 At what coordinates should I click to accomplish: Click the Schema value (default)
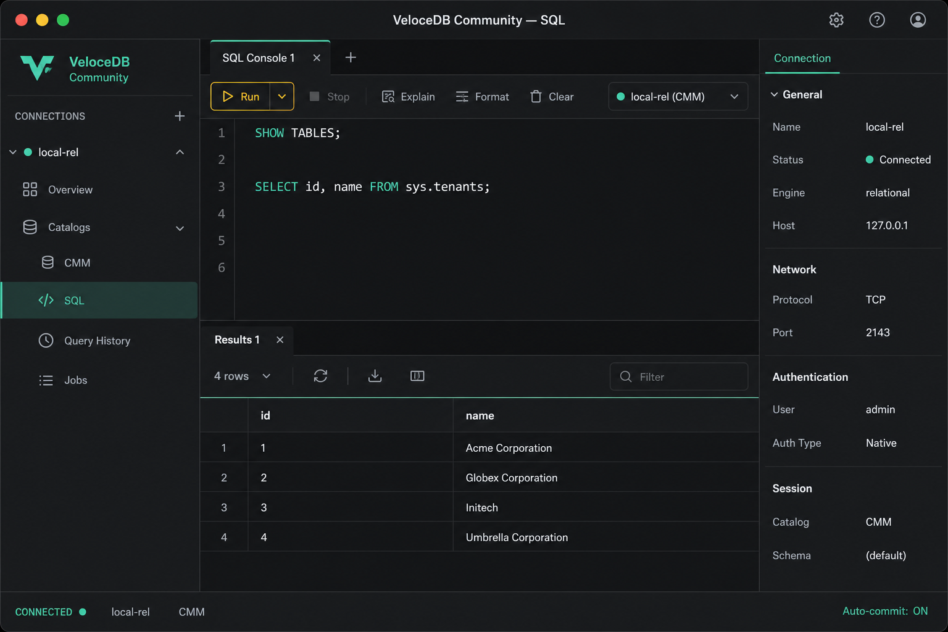click(886, 555)
